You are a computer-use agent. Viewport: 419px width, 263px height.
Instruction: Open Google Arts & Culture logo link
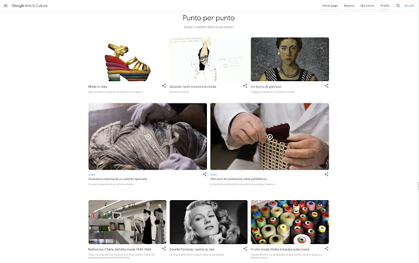(29, 6)
